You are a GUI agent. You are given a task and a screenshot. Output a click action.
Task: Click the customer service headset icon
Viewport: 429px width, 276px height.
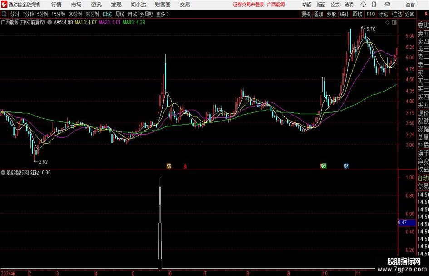tap(363, 5)
